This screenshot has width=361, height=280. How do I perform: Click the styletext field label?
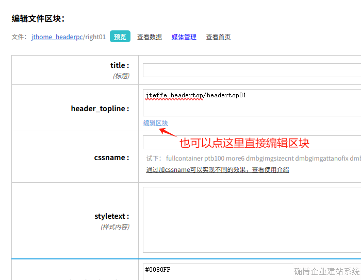[112, 216]
